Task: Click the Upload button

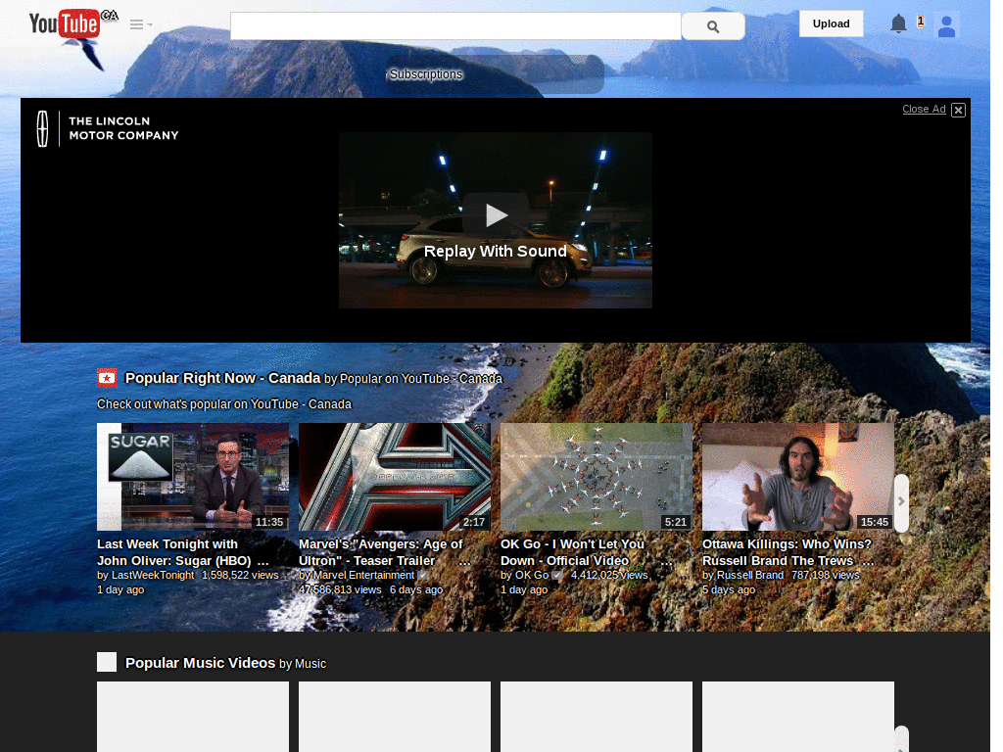Action: click(831, 23)
